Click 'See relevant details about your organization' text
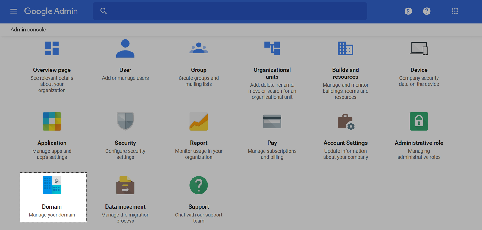The height and width of the screenshot is (230, 482). pyautogui.click(x=52, y=84)
